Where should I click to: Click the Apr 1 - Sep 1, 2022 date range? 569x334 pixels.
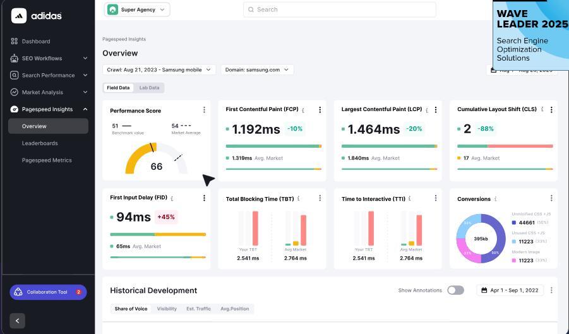point(510,290)
